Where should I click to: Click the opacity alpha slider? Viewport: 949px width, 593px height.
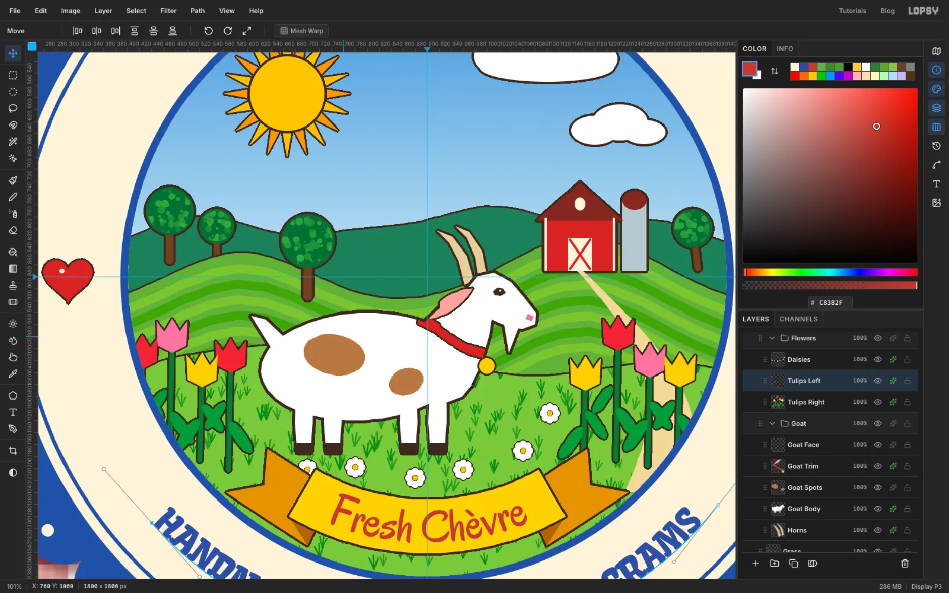(830, 285)
